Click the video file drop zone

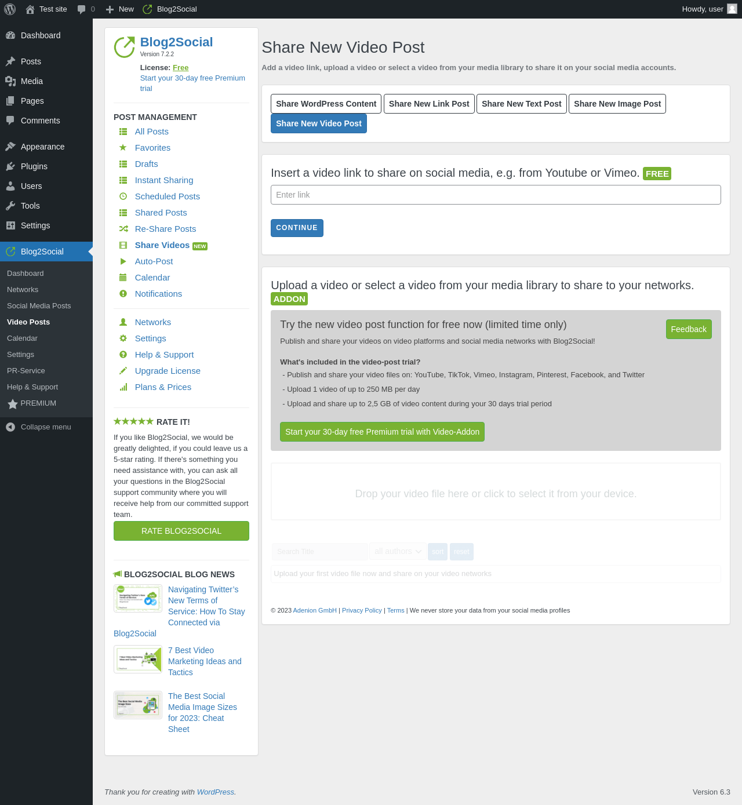click(496, 491)
